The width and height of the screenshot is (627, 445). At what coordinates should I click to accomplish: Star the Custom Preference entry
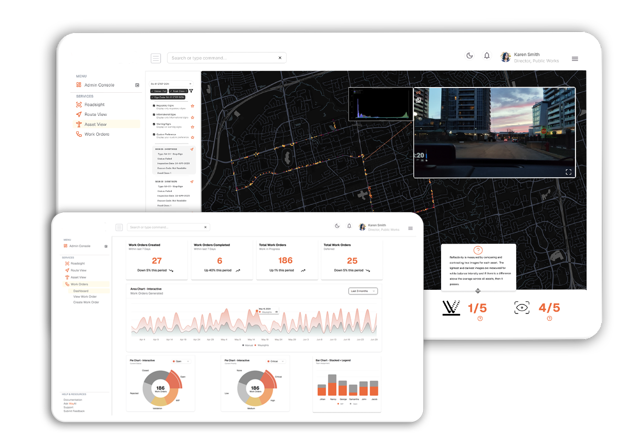coord(192,137)
